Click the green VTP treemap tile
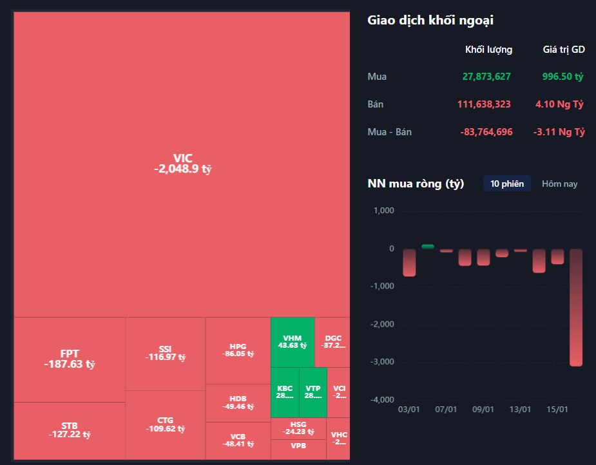The height and width of the screenshot is (465, 596). click(x=313, y=392)
